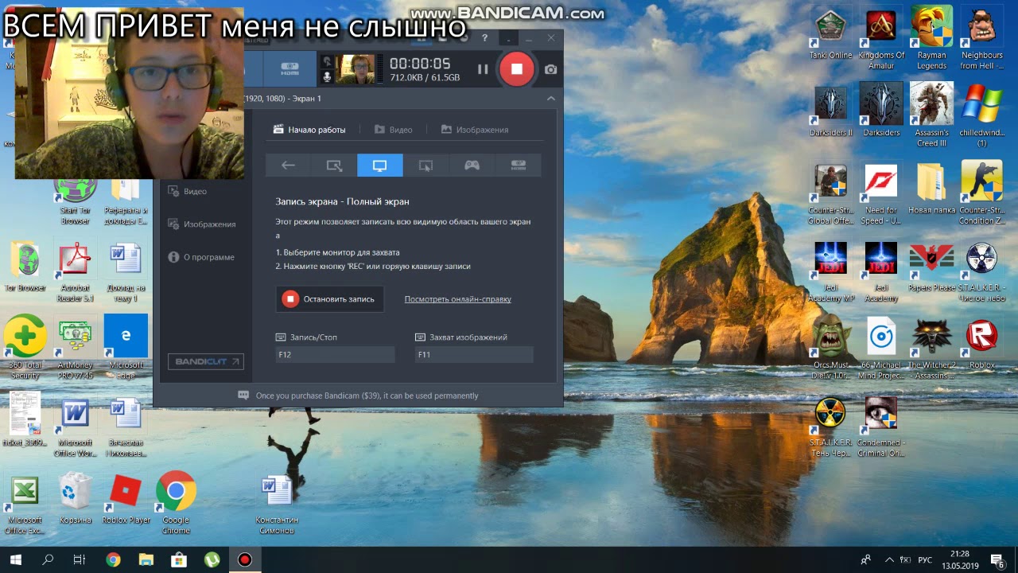Image resolution: width=1018 pixels, height=573 pixels.
Task: Click the HDMI device icon in the top bar
Action: click(289, 69)
